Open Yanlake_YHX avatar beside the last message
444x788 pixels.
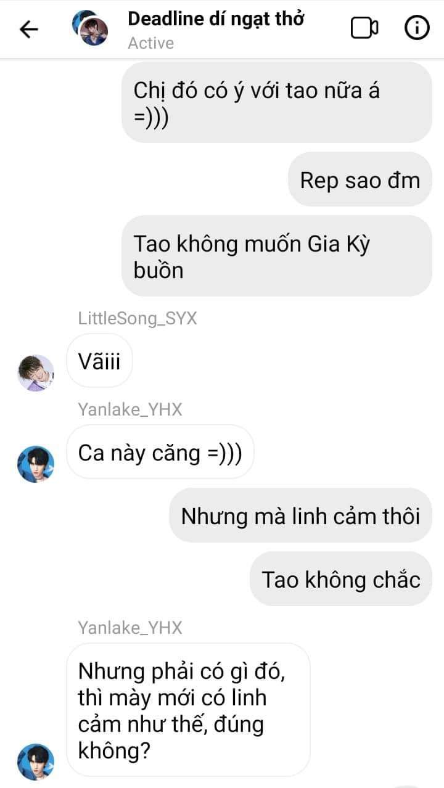point(36,762)
